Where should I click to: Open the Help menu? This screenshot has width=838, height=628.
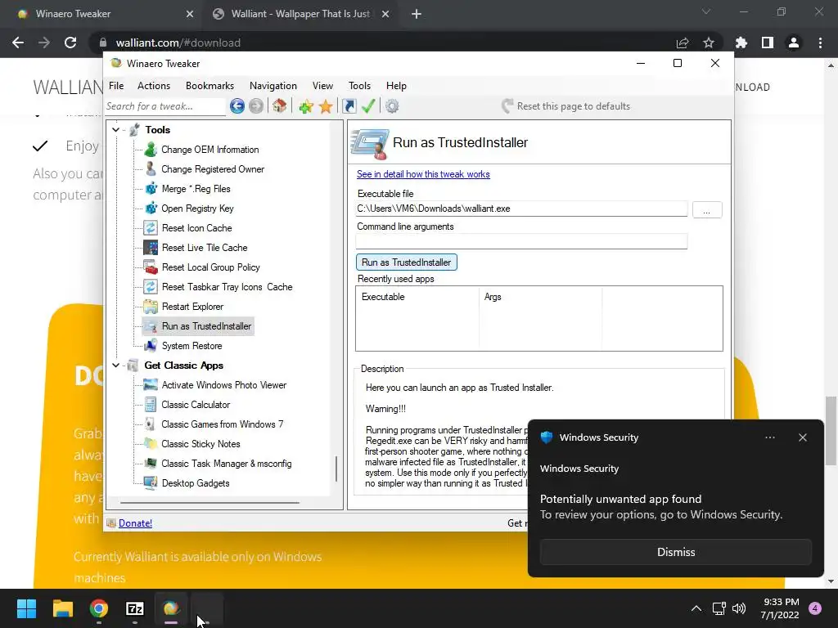point(397,85)
